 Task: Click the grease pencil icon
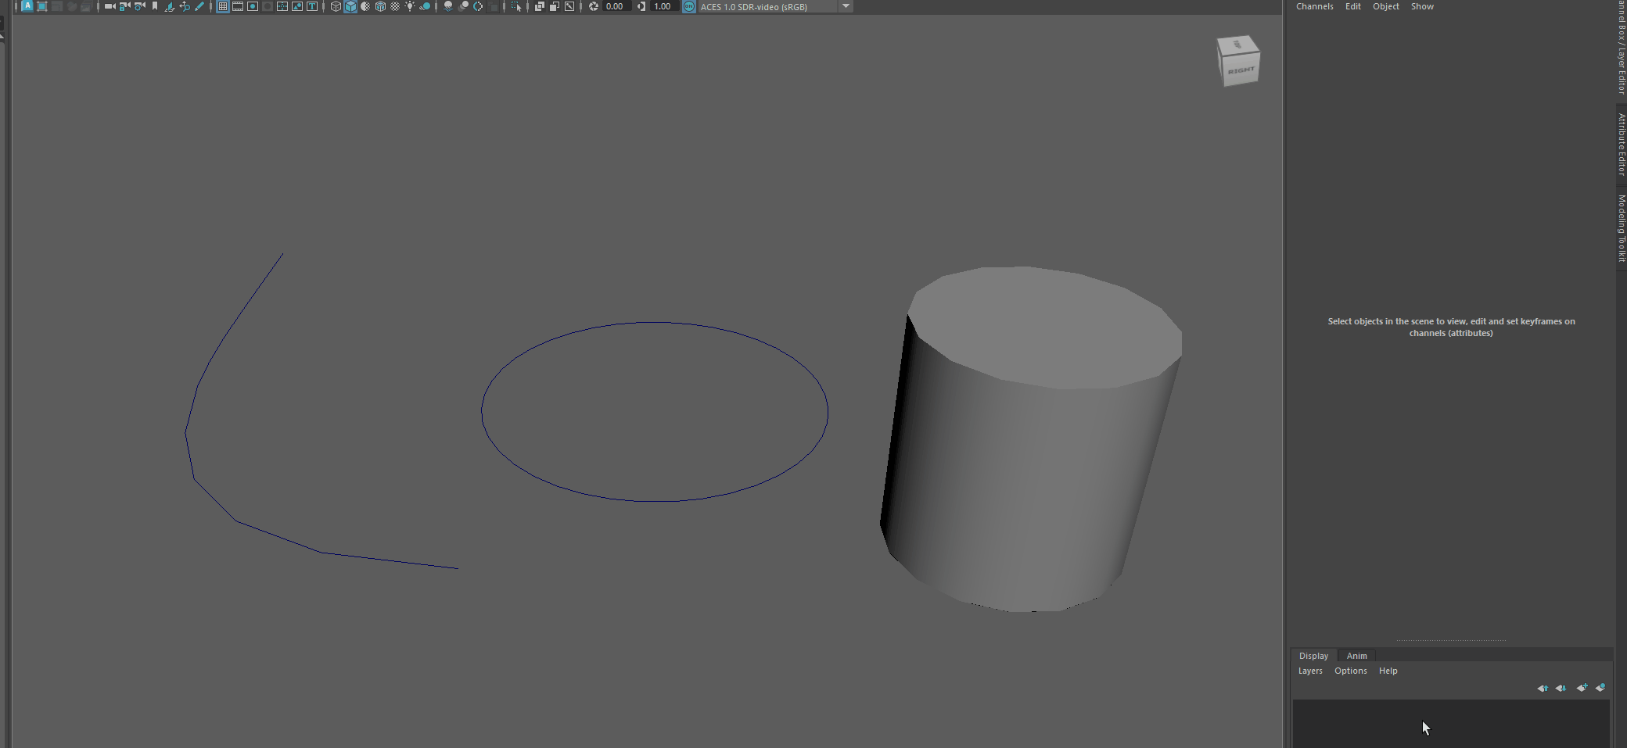(x=199, y=6)
